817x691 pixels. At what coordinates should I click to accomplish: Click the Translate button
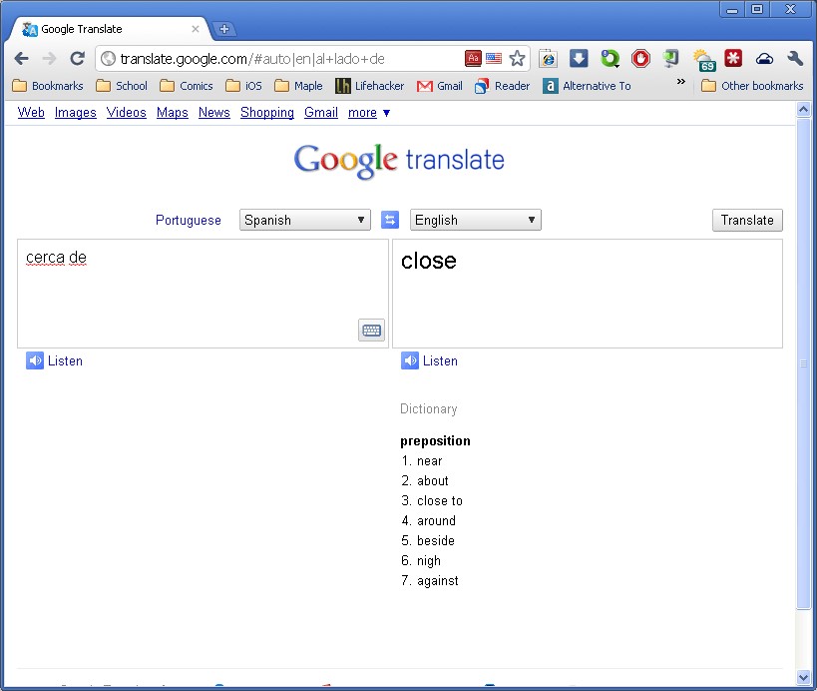point(746,220)
